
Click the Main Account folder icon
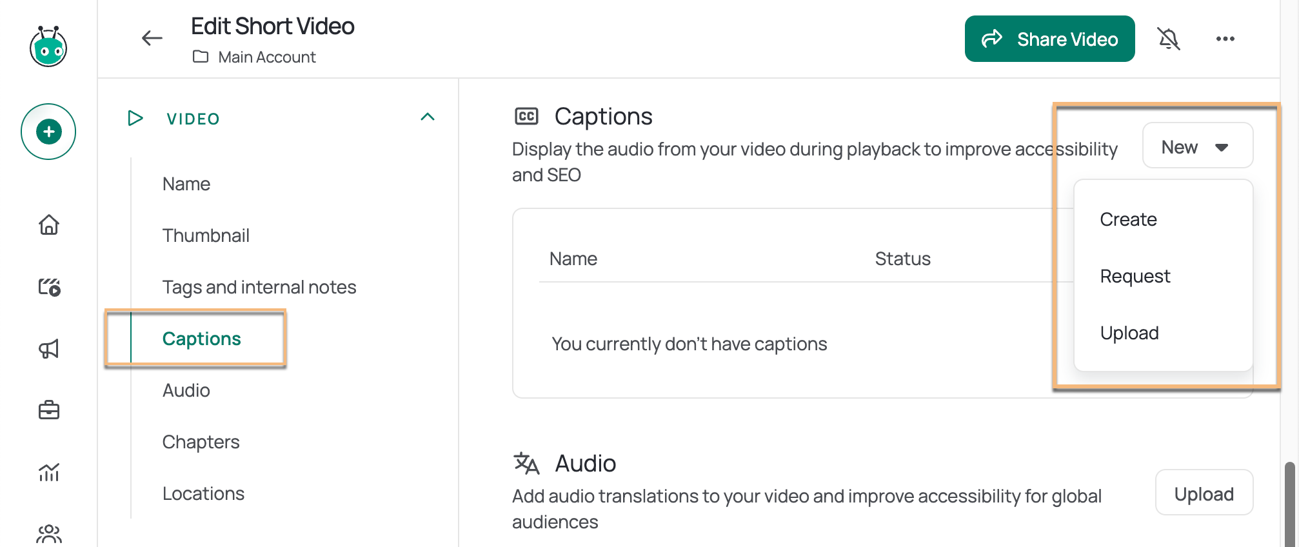(x=201, y=57)
